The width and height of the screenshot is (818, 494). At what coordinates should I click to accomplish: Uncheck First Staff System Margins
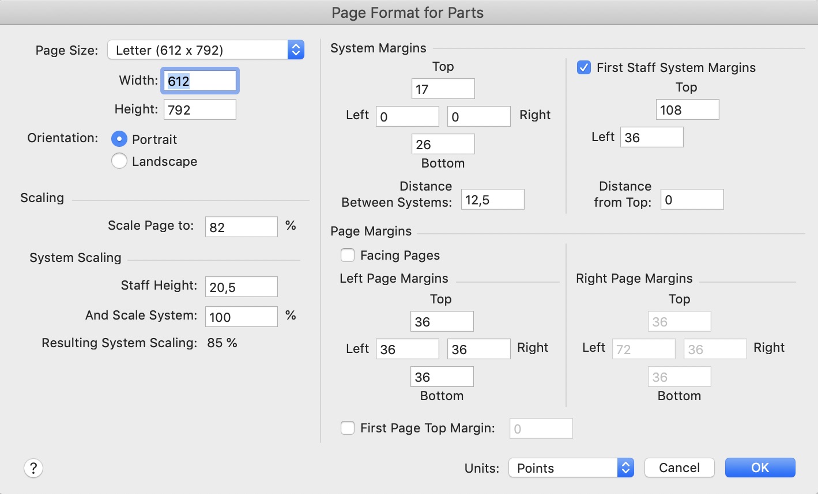[x=584, y=67]
